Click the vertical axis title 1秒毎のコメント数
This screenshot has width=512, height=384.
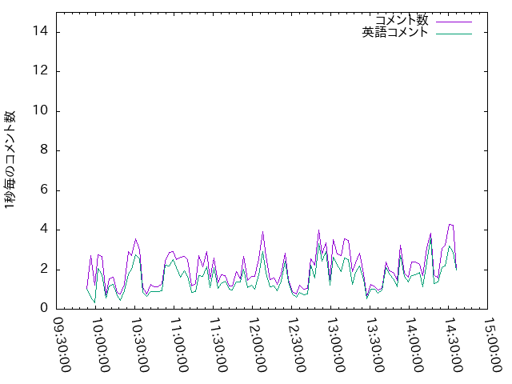pos(10,160)
